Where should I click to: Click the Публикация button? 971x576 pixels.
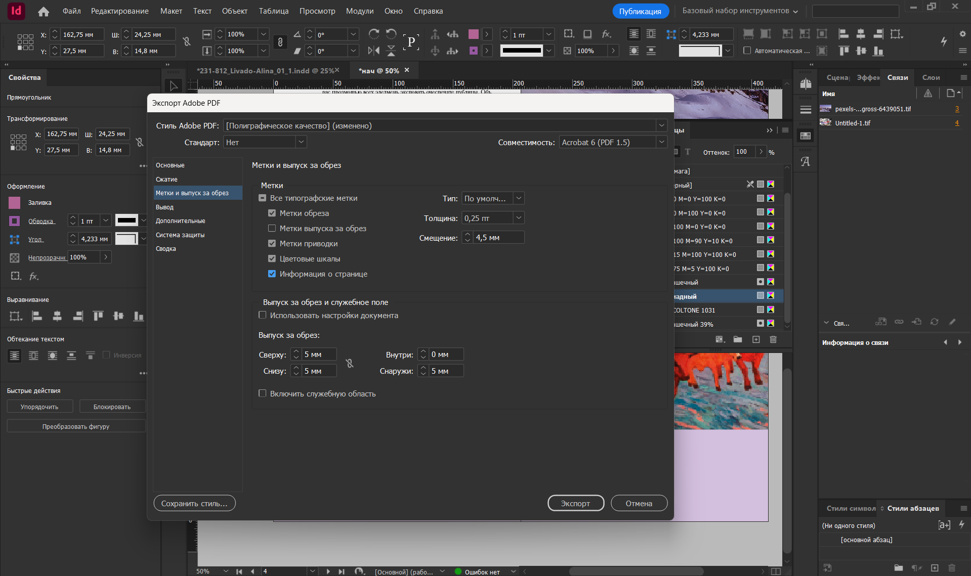(640, 11)
